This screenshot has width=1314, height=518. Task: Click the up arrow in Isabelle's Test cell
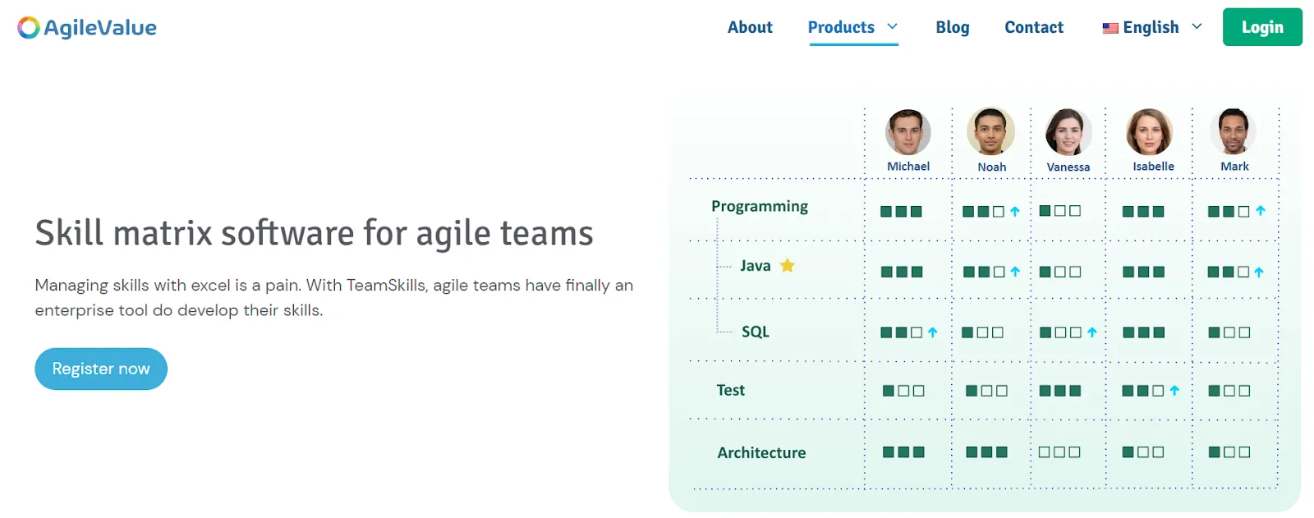point(1174,391)
